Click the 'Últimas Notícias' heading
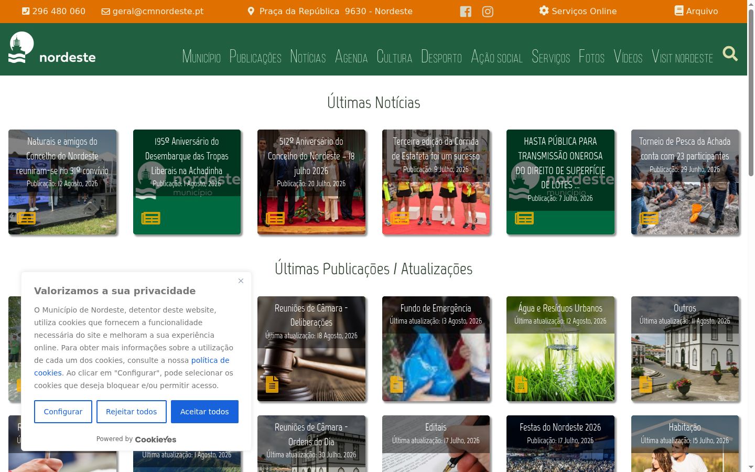 374,102
